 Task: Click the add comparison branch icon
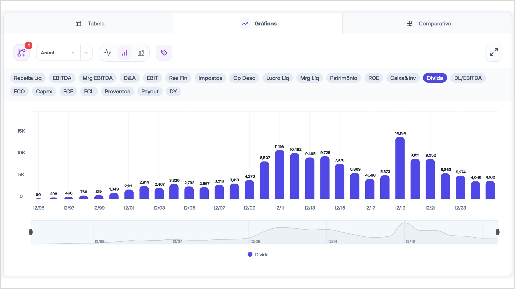(x=21, y=53)
